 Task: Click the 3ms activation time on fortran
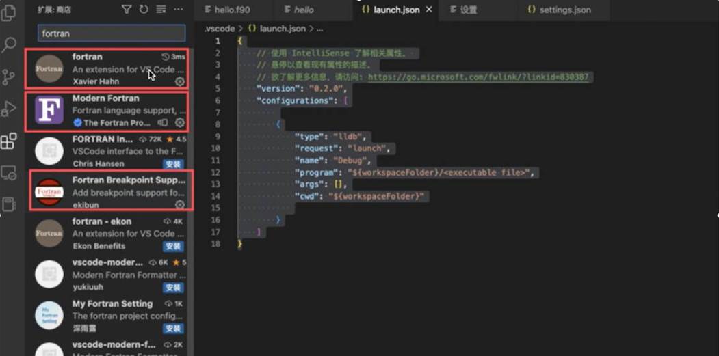[x=173, y=57]
